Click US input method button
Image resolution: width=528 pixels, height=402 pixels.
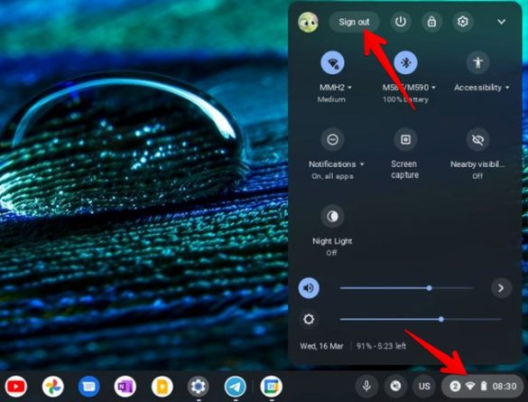click(x=424, y=386)
